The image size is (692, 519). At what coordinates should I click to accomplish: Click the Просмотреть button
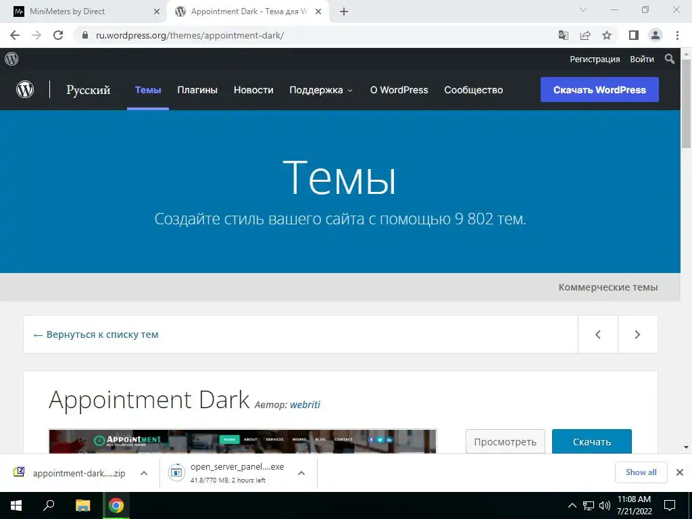[x=505, y=441]
